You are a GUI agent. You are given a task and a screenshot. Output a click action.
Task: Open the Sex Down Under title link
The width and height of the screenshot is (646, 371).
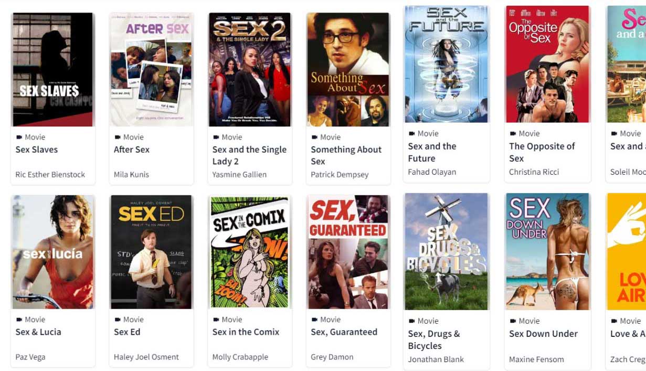[x=543, y=333]
